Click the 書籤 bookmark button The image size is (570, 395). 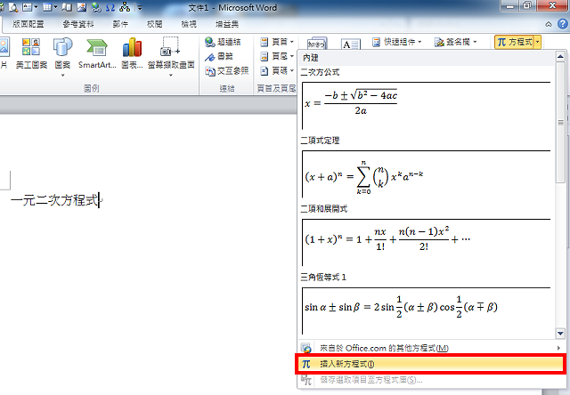point(219,57)
